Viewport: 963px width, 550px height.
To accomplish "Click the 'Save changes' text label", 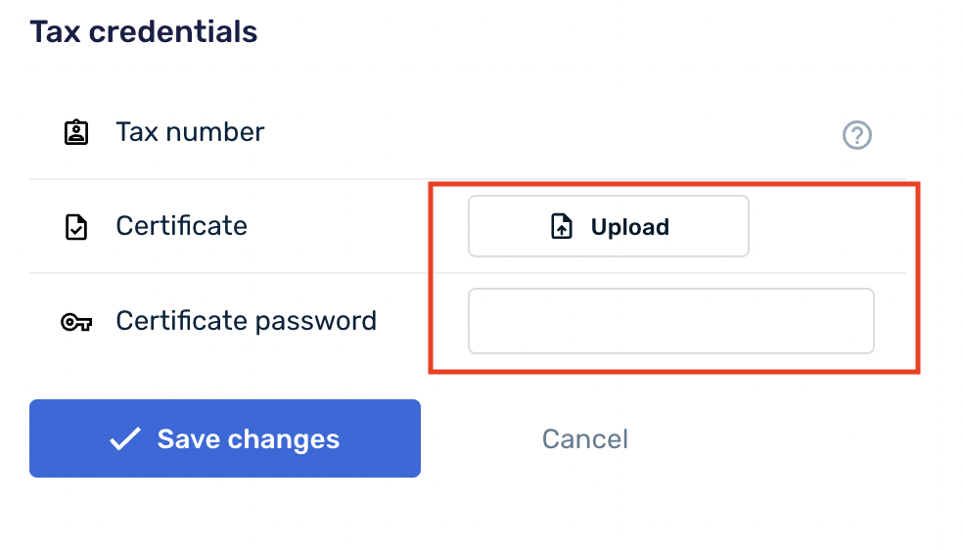I will click(248, 439).
